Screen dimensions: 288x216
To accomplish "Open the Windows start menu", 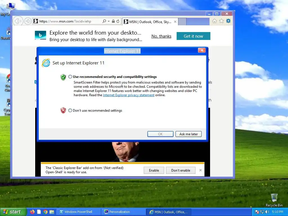I will click(x=13, y=212).
